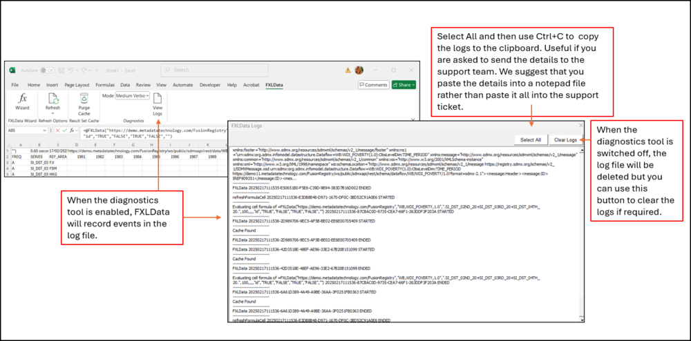Click the Refresh icon in the ribbon

click(53, 100)
